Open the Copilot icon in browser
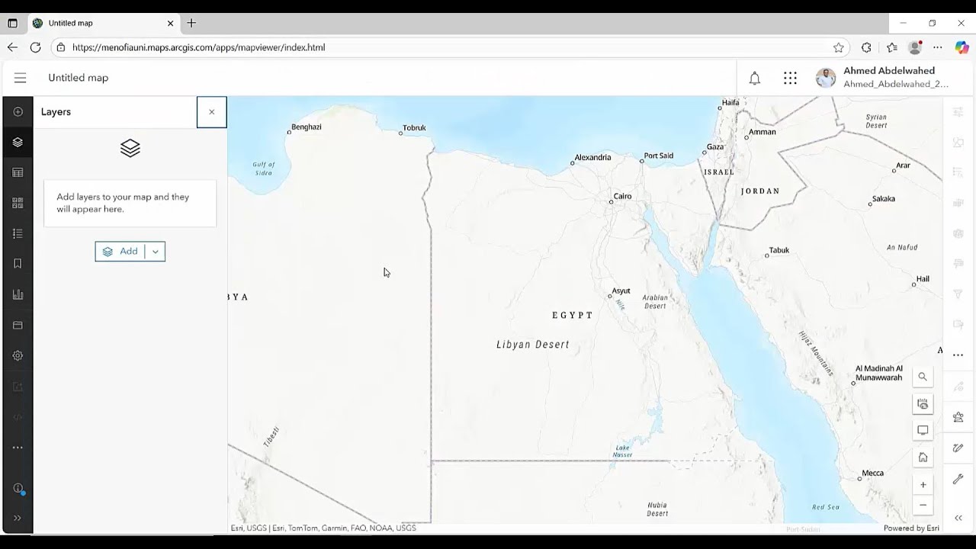 click(x=962, y=47)
